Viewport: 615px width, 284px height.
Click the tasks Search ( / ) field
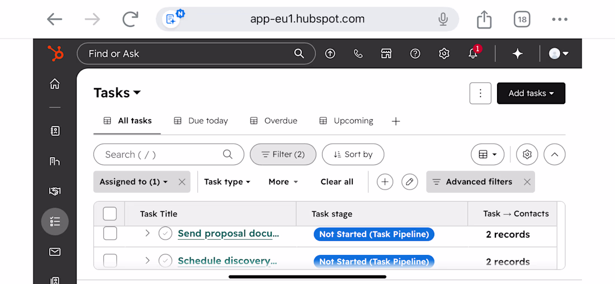coord(169,154)
